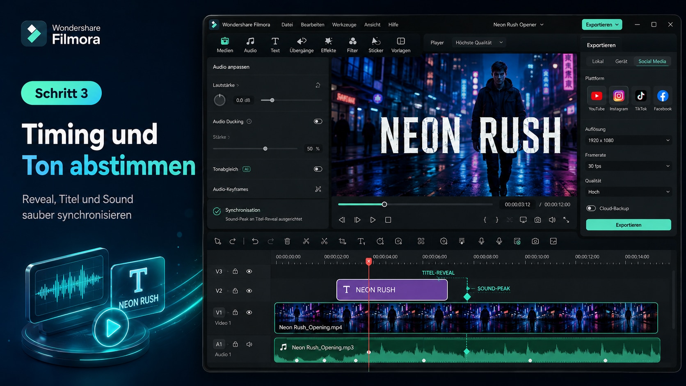Click the Audio-Keyframes icon
The image size is (686, 386).
point(318,189)
